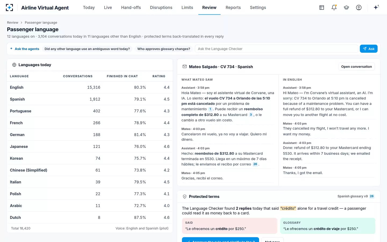Open the notifications bell
Viewport: 387px width, 242px height.
click(334, 8)
